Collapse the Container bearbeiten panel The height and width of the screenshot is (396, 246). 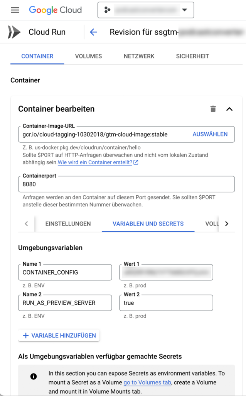click(x=229, y=109)
